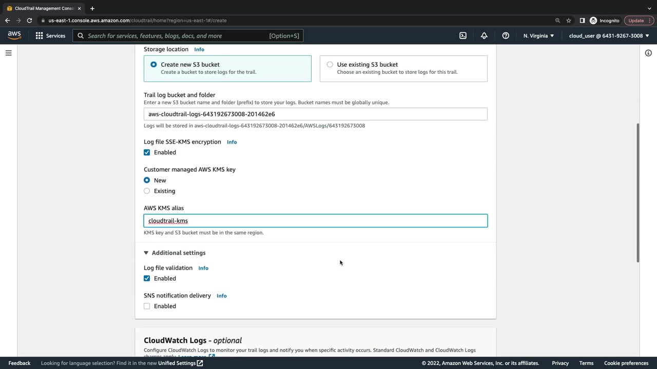This screenshot has height=369, width=657.
Task: Open the notifications bell
Action: point(484,36)
